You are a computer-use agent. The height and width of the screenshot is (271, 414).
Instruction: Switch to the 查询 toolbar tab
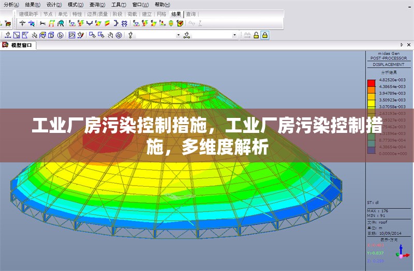click(191, 14)
